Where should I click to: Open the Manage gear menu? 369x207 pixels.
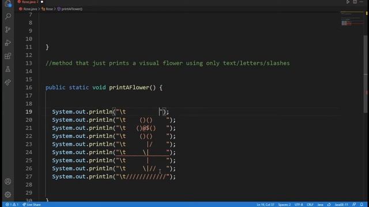pyautogui.click(x=8, y=194)
